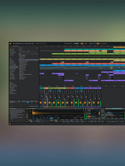
Task: Collapse the Filters section triangle
Action: pyautogui.click(x=19, y=48)
